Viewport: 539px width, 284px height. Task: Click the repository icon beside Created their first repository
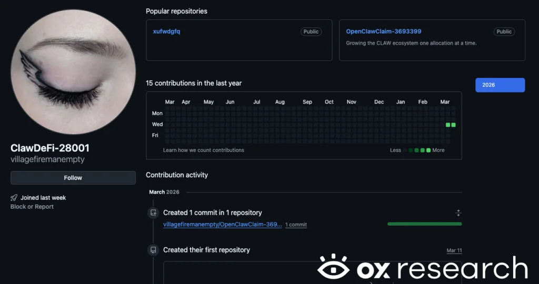point(153,250)
